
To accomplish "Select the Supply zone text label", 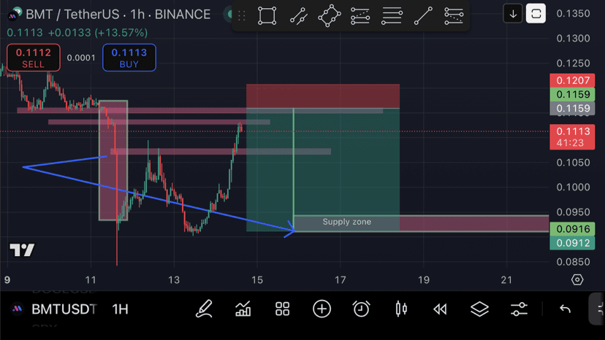I will [x=347, y=222].
